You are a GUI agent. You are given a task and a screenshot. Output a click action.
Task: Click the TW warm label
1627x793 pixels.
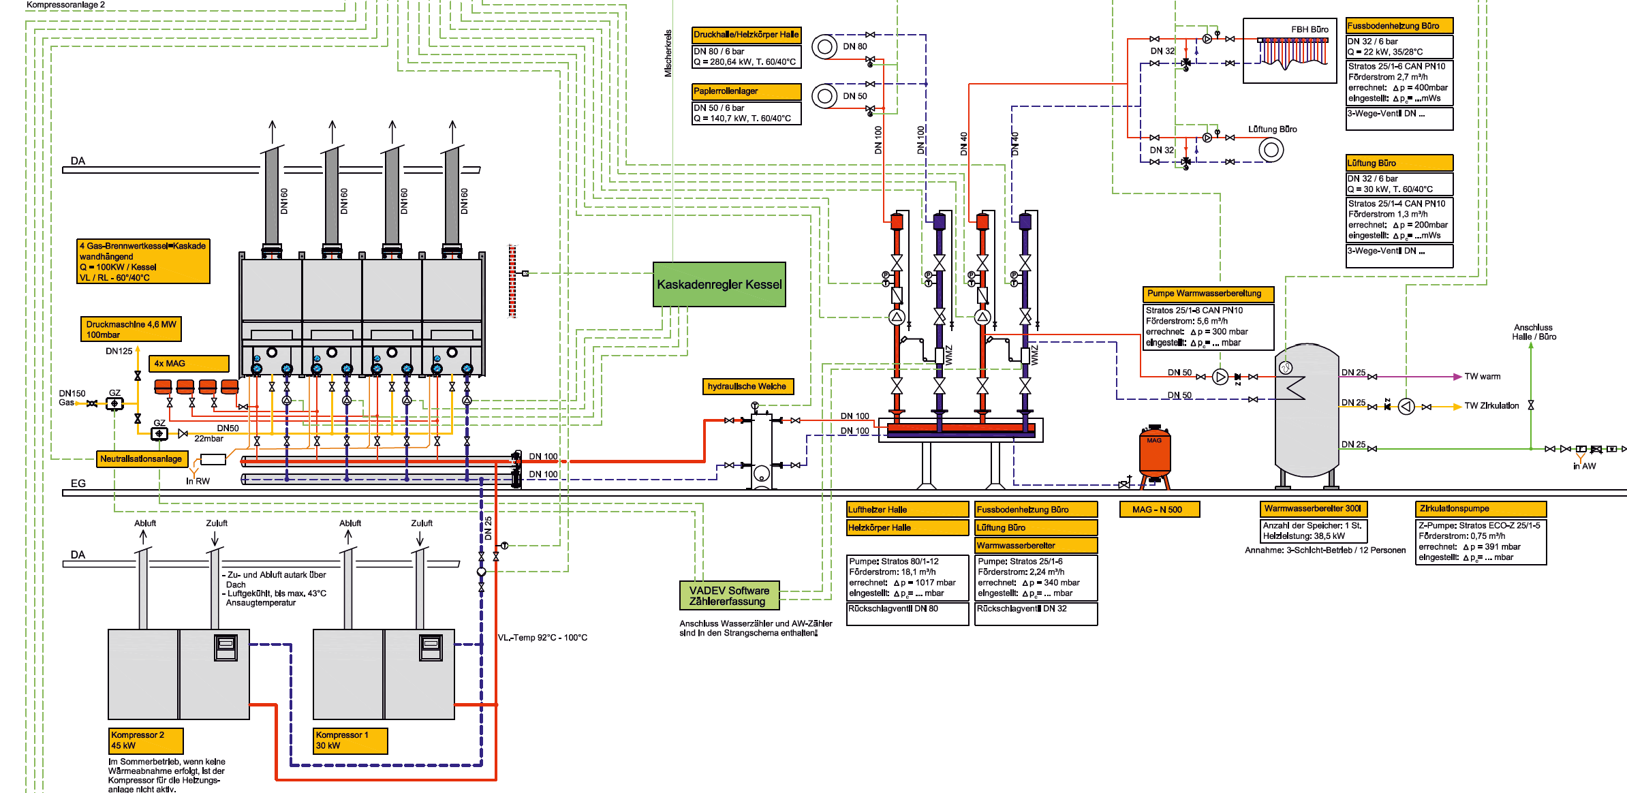1483,376
